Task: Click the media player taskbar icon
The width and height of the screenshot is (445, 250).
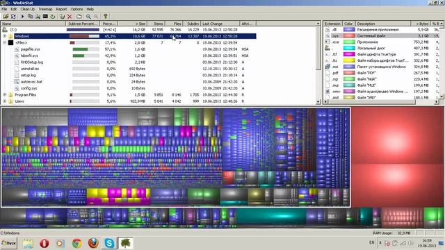Action: (x=60, y=243)
